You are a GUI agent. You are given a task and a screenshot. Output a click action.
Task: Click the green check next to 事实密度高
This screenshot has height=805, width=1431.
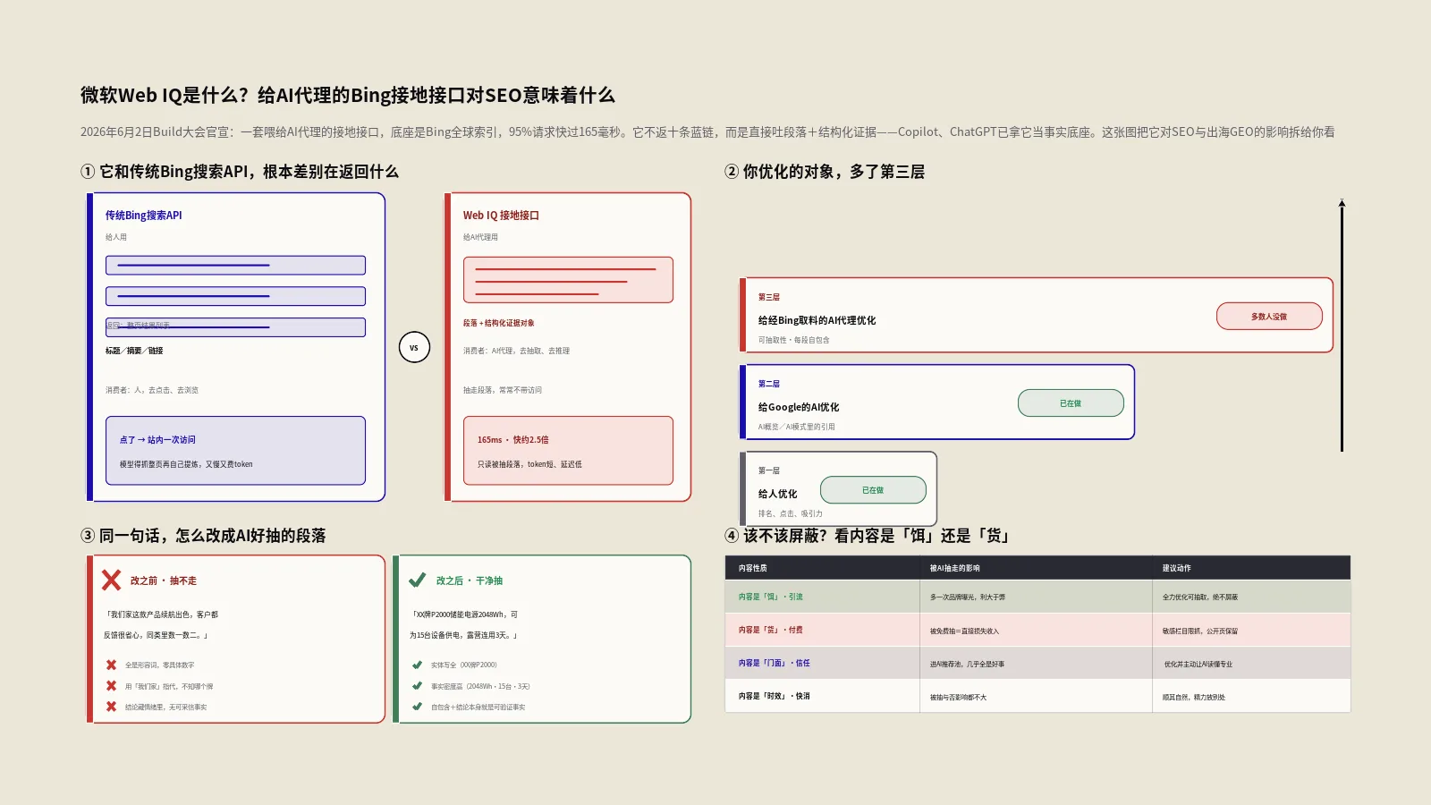417,686
